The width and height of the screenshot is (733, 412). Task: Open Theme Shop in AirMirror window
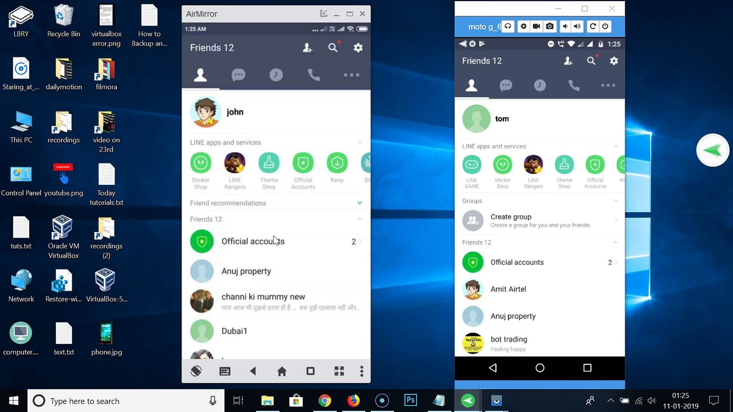coord(269,171)
